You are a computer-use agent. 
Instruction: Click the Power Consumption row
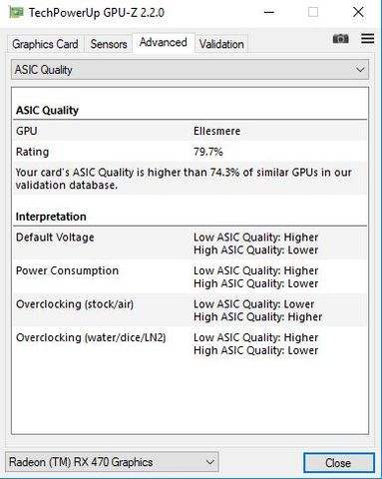[x=191, y=276]
